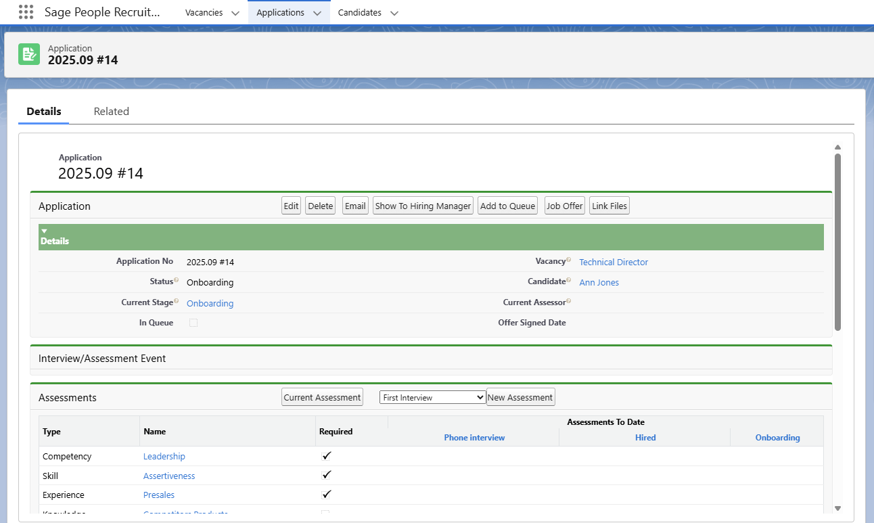Screen dimensions: 874x523
Task: Click help icon next to Candidate label
Action: [569, 280]
